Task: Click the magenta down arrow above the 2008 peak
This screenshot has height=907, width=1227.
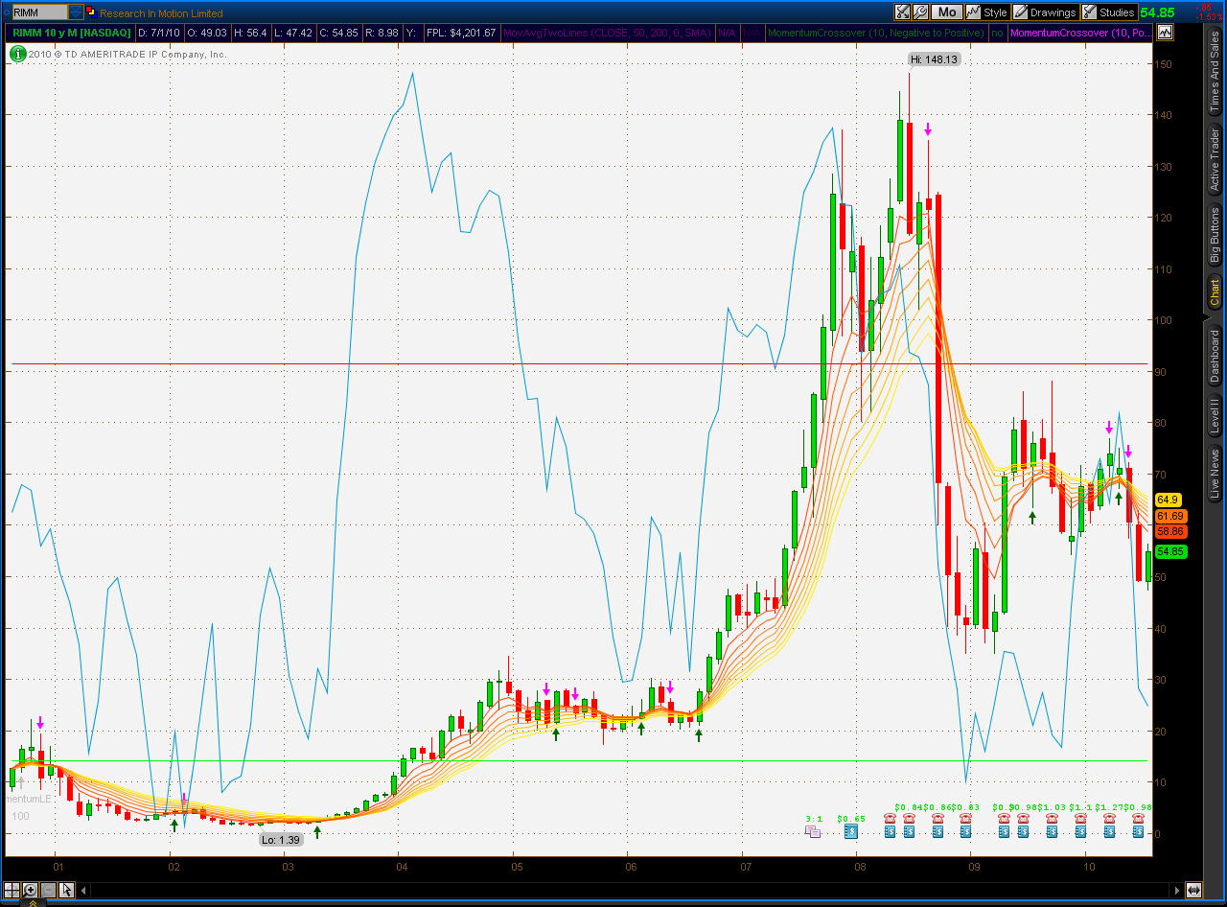Action: (x=928, y=129)
